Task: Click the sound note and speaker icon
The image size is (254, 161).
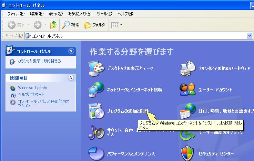Action: click(x=96, y=132)
